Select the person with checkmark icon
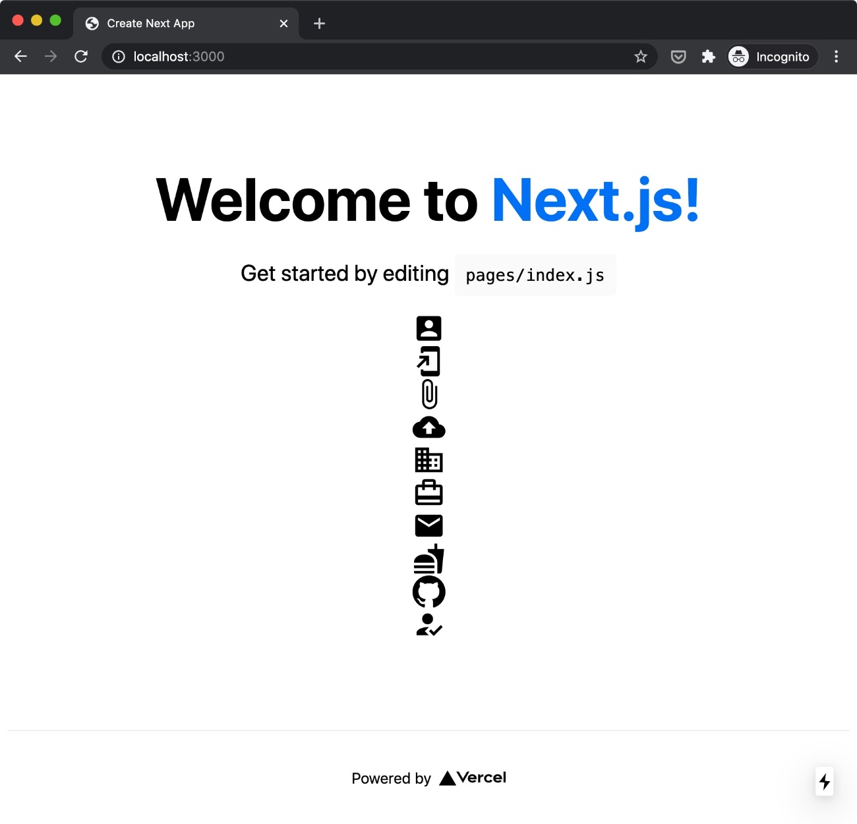This screenshot has width=857, height=824. point(428,625)
